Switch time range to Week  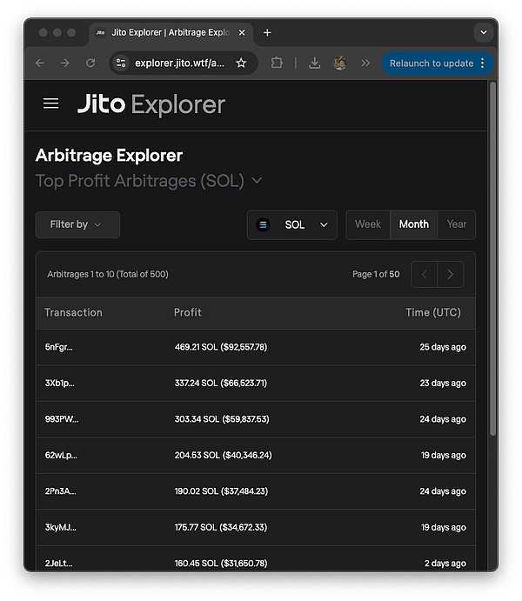click(368, 224)
